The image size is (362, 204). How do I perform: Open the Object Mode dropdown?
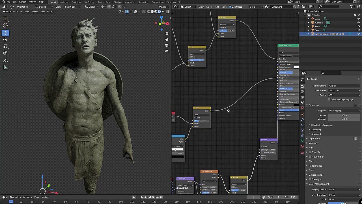coord(12,12)
